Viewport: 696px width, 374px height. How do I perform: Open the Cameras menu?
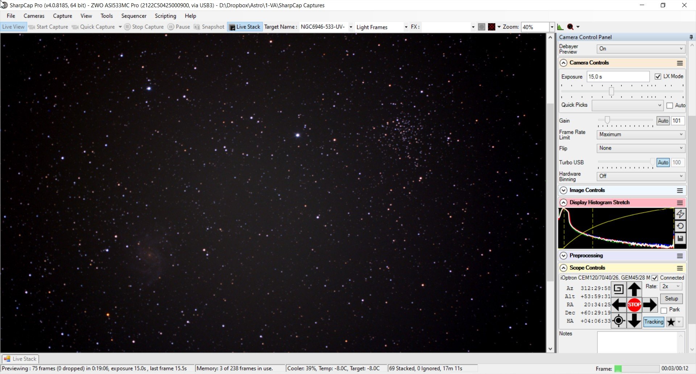coord(34,16)
